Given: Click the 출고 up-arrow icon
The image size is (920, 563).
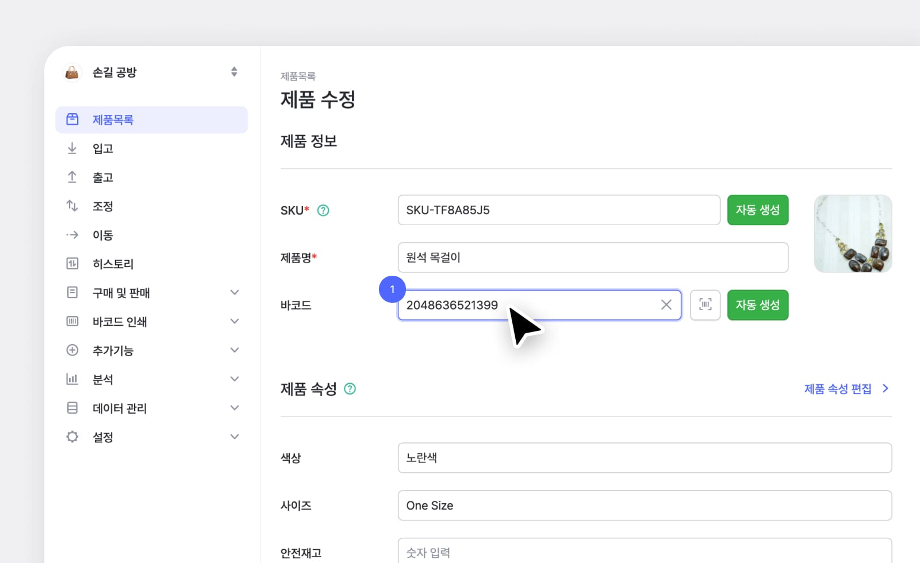Looking at the screenshot, I should (x=72, y=177).
